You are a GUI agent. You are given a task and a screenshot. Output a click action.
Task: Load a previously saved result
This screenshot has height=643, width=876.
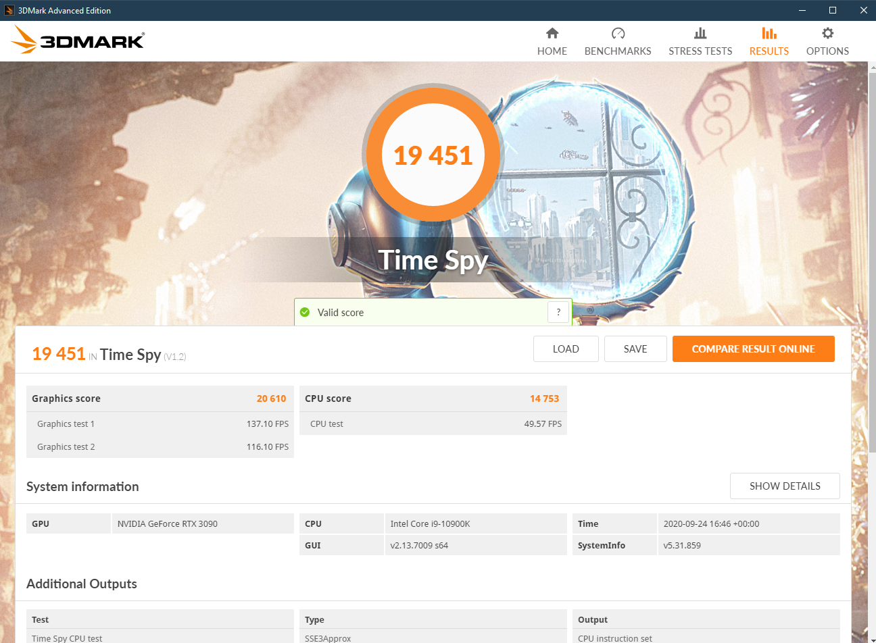click(566, 349)
